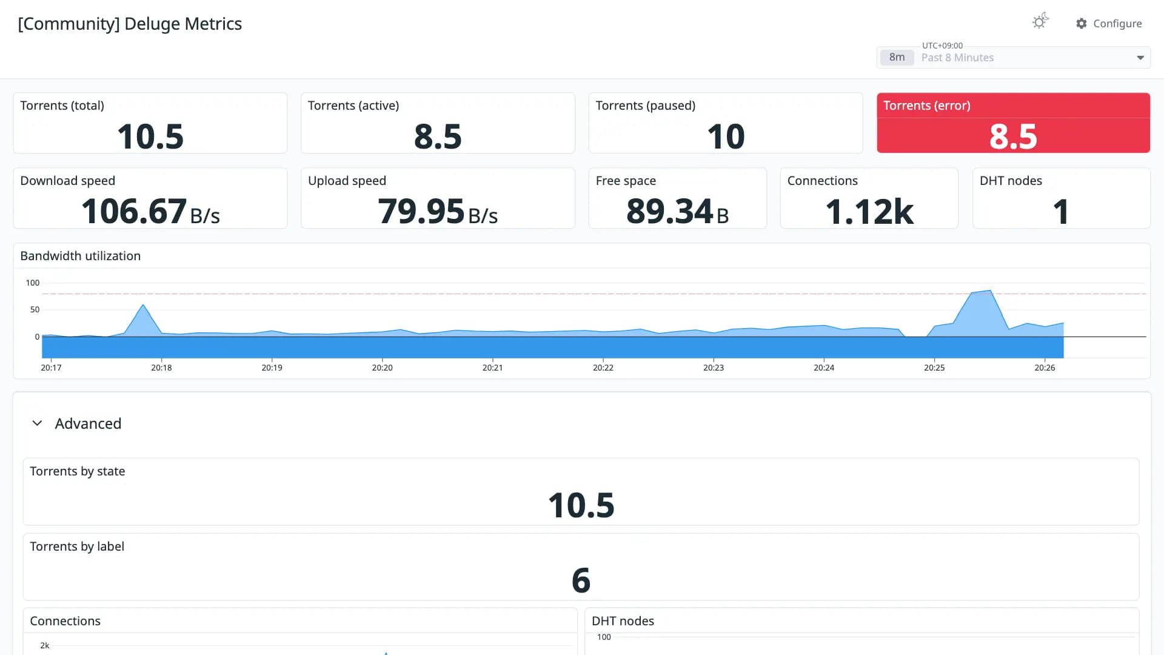Click the DHT nodes graph title in Advanced
Image resolution: width=1164 pixels, height=655 pixels.
pos(623,621)
